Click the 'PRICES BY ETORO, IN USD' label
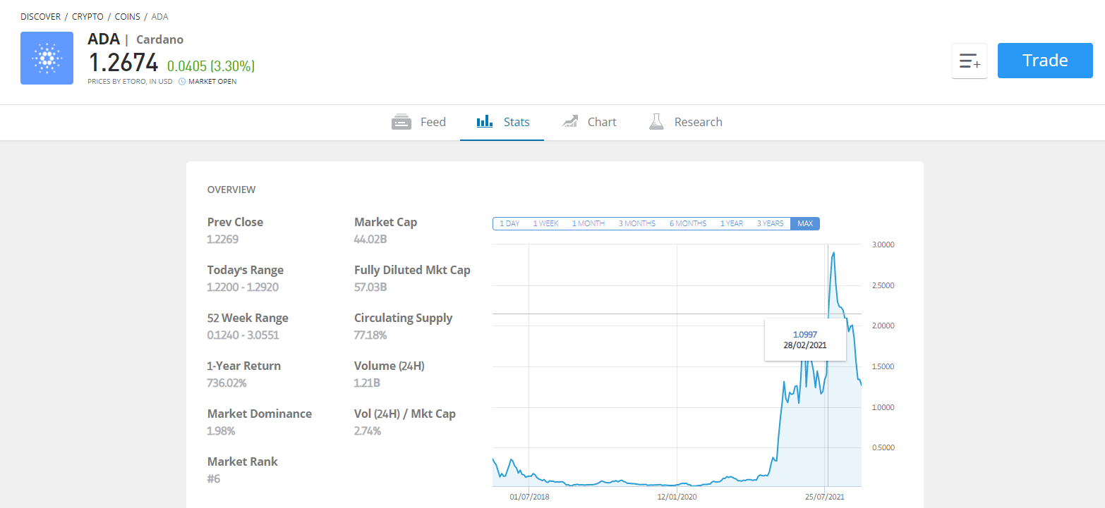Screen dimensions: 1105x508 coord(131,82)
